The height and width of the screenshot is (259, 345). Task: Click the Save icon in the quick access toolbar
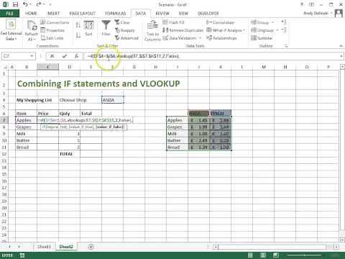(15, 4)
